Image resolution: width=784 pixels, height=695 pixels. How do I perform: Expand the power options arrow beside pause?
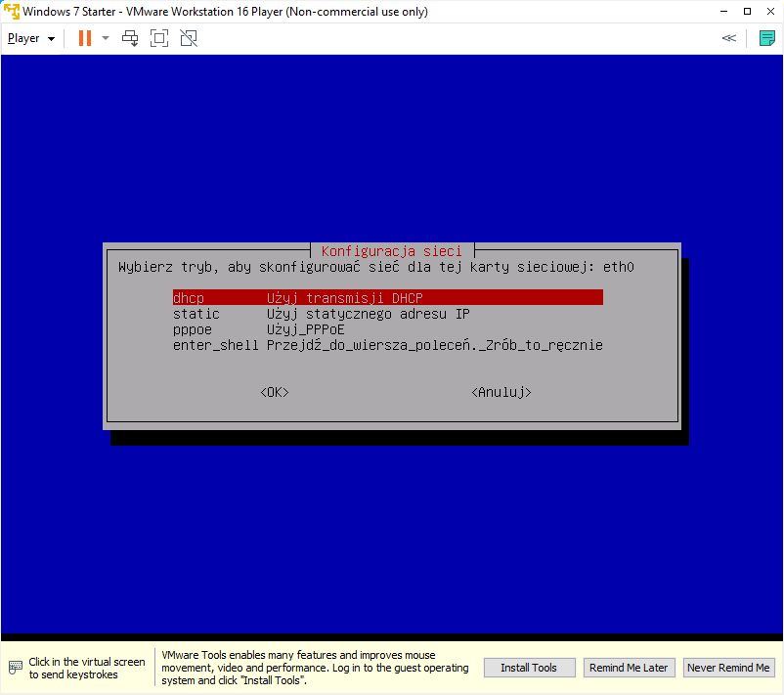point(106,38)
